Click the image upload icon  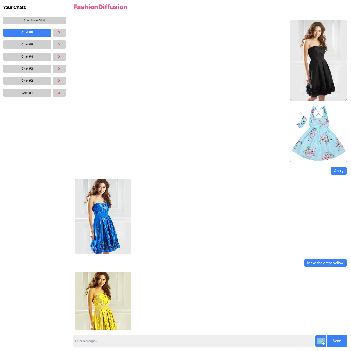click(x=320, y=341)
